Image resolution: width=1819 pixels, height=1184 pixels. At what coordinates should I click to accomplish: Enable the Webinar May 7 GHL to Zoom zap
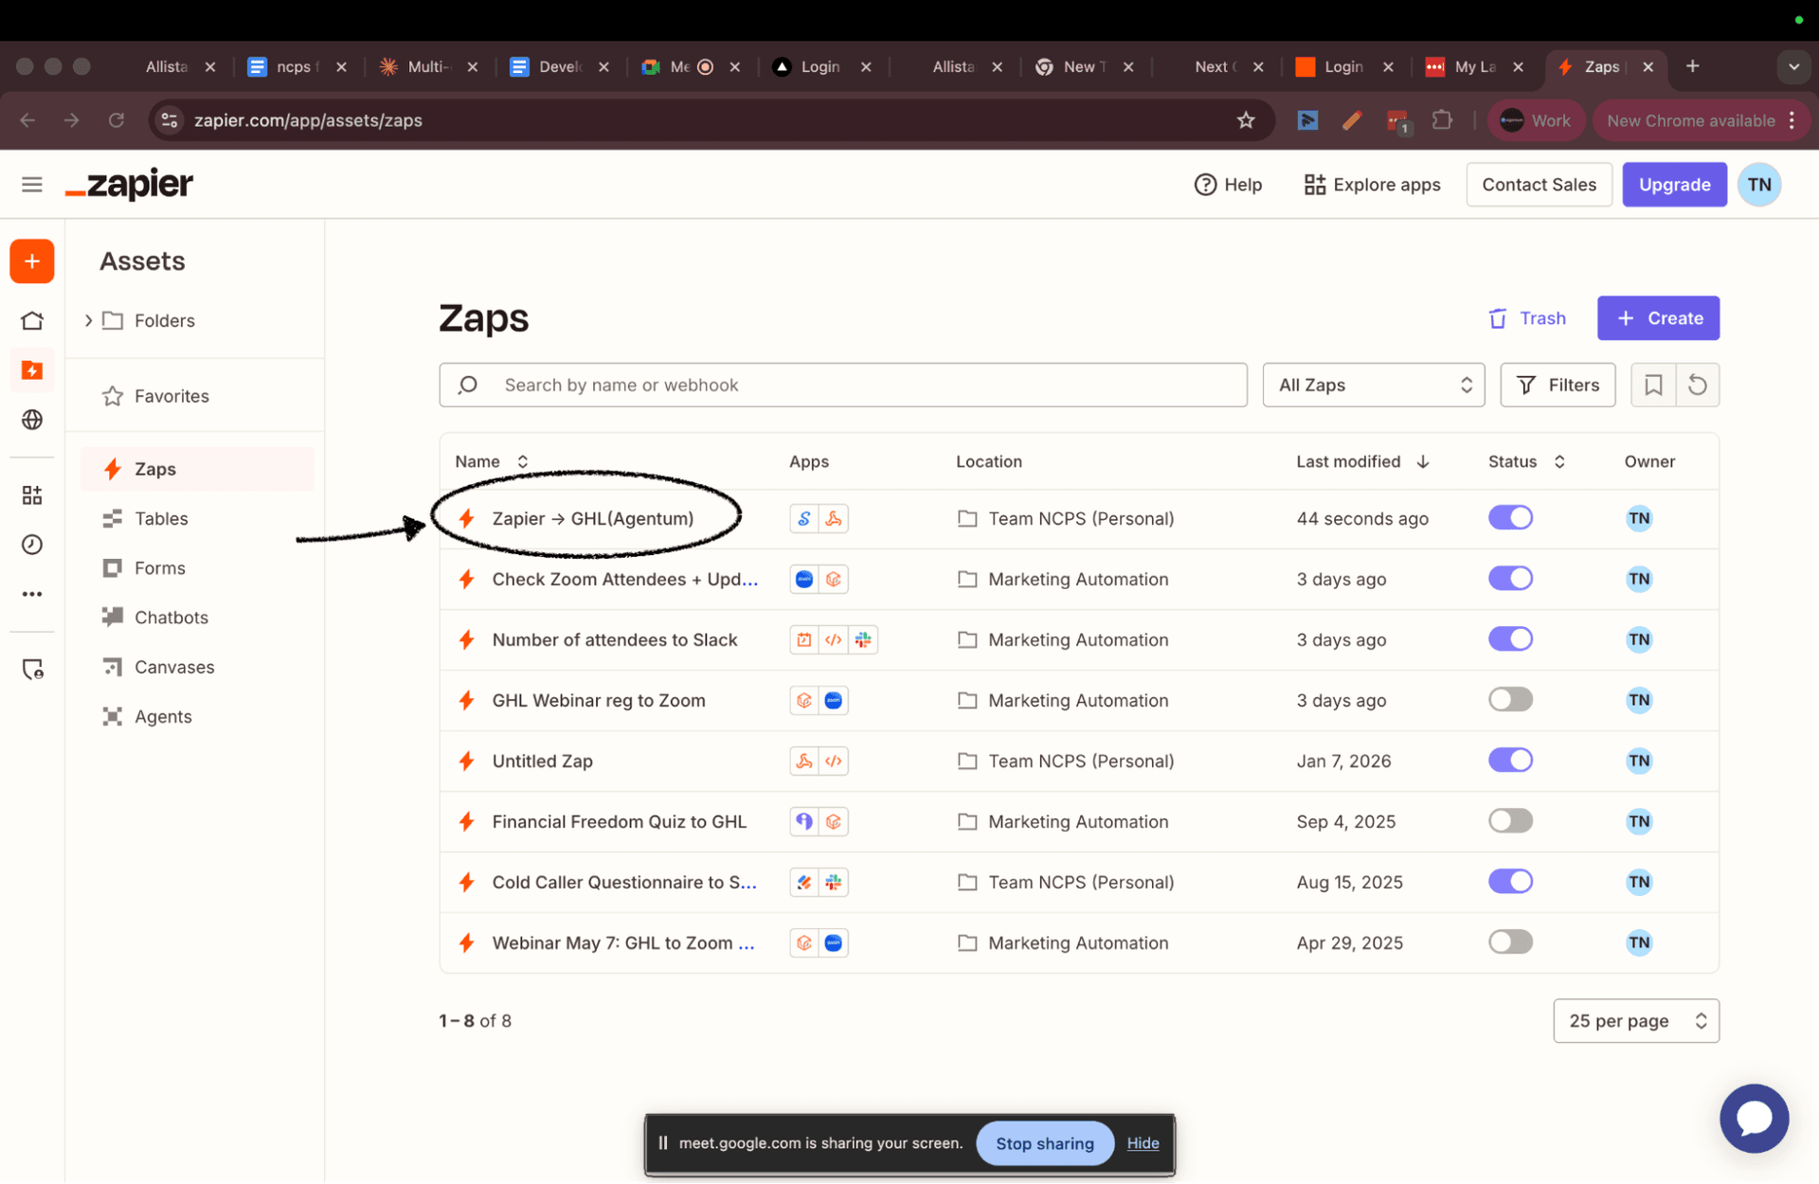tap(1510, 942)
